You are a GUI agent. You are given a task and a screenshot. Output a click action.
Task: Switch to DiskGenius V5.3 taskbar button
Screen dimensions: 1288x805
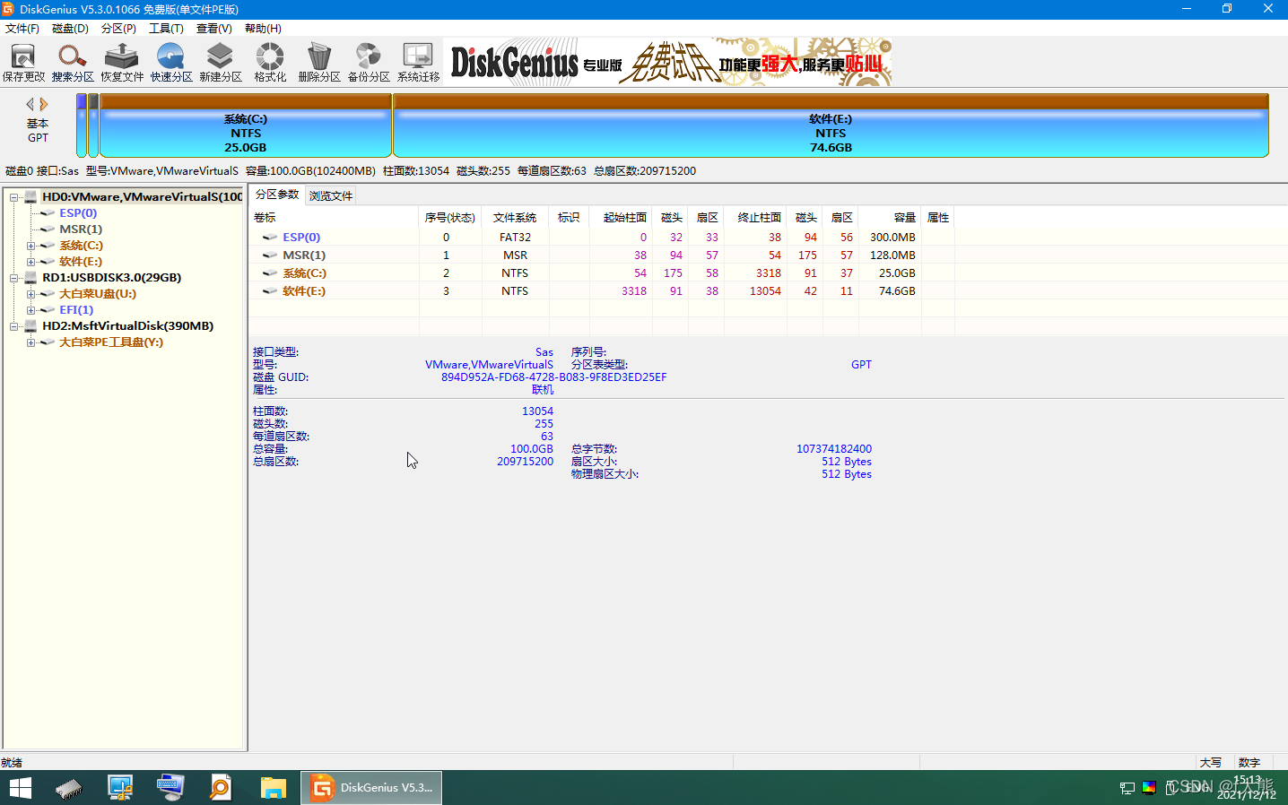(371, 788)
